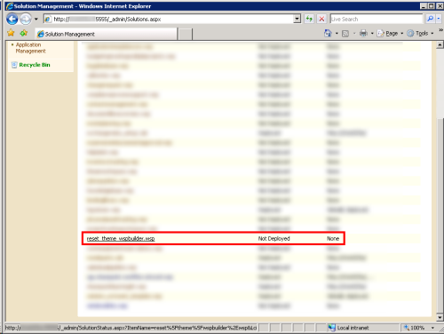Click the Refresh page icon
Screen dimensions: 444x334
309,19
